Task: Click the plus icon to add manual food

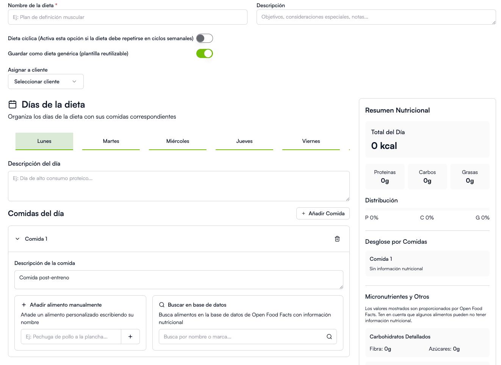Action: point(130,337)
